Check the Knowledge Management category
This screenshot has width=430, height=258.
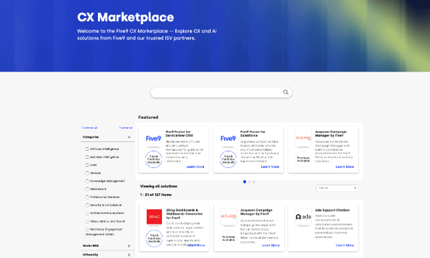click(x=88, y=181)
